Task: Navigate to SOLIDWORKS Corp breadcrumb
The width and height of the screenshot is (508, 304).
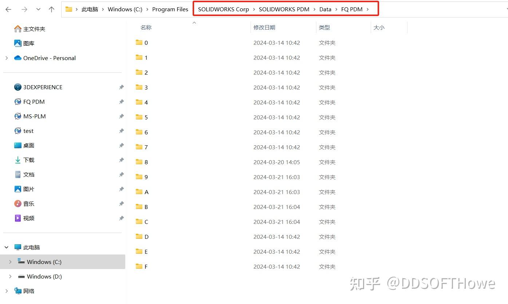Action: coord(224,9)
